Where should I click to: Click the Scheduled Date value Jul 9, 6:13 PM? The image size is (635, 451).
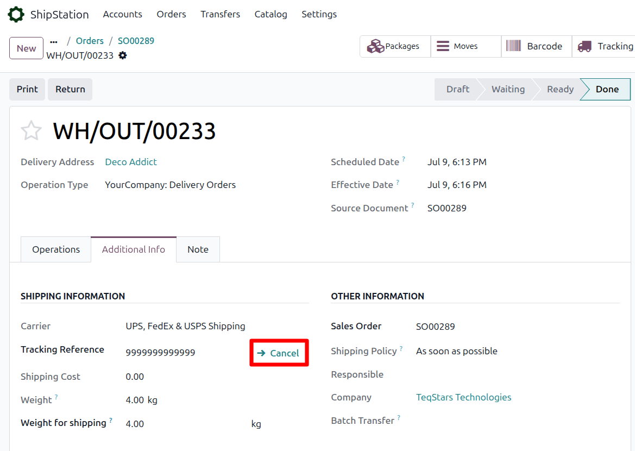pyautogui.click(x=457, y=162)
